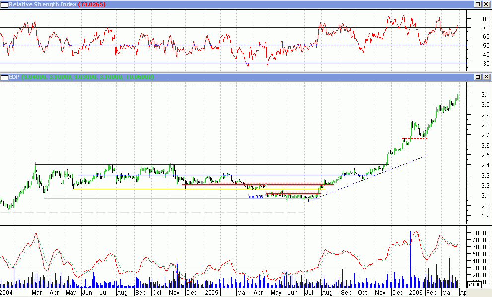Maximize the Relative Strength Index panel
492x297 pixels.
pyautogui.click(x=478, y=4)
